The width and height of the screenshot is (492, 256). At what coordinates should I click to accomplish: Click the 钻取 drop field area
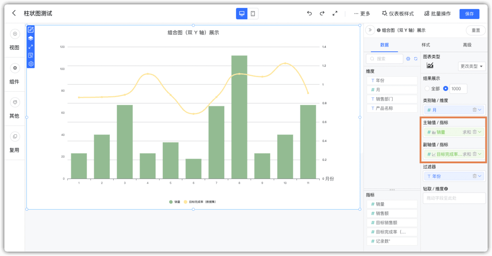tap(454, 198)
